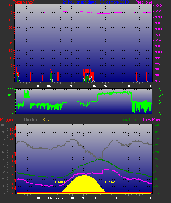Viewport: 171px width, 203px height.
Task: Click the 360 wind direction axis value
Action: coord(11,89)
